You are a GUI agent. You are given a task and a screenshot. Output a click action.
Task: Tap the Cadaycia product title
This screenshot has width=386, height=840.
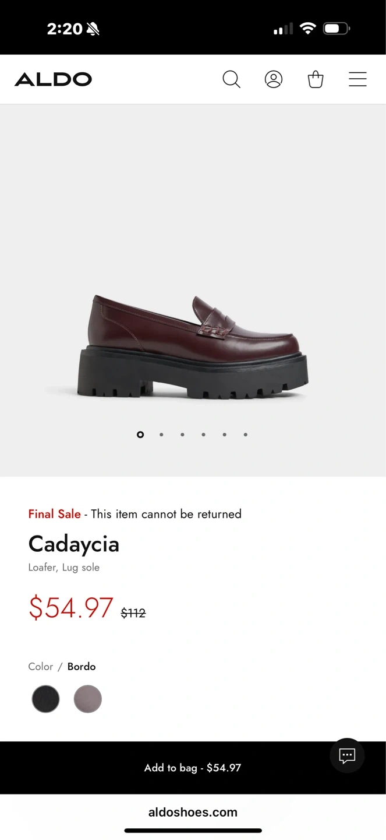[x=74, y=544]
